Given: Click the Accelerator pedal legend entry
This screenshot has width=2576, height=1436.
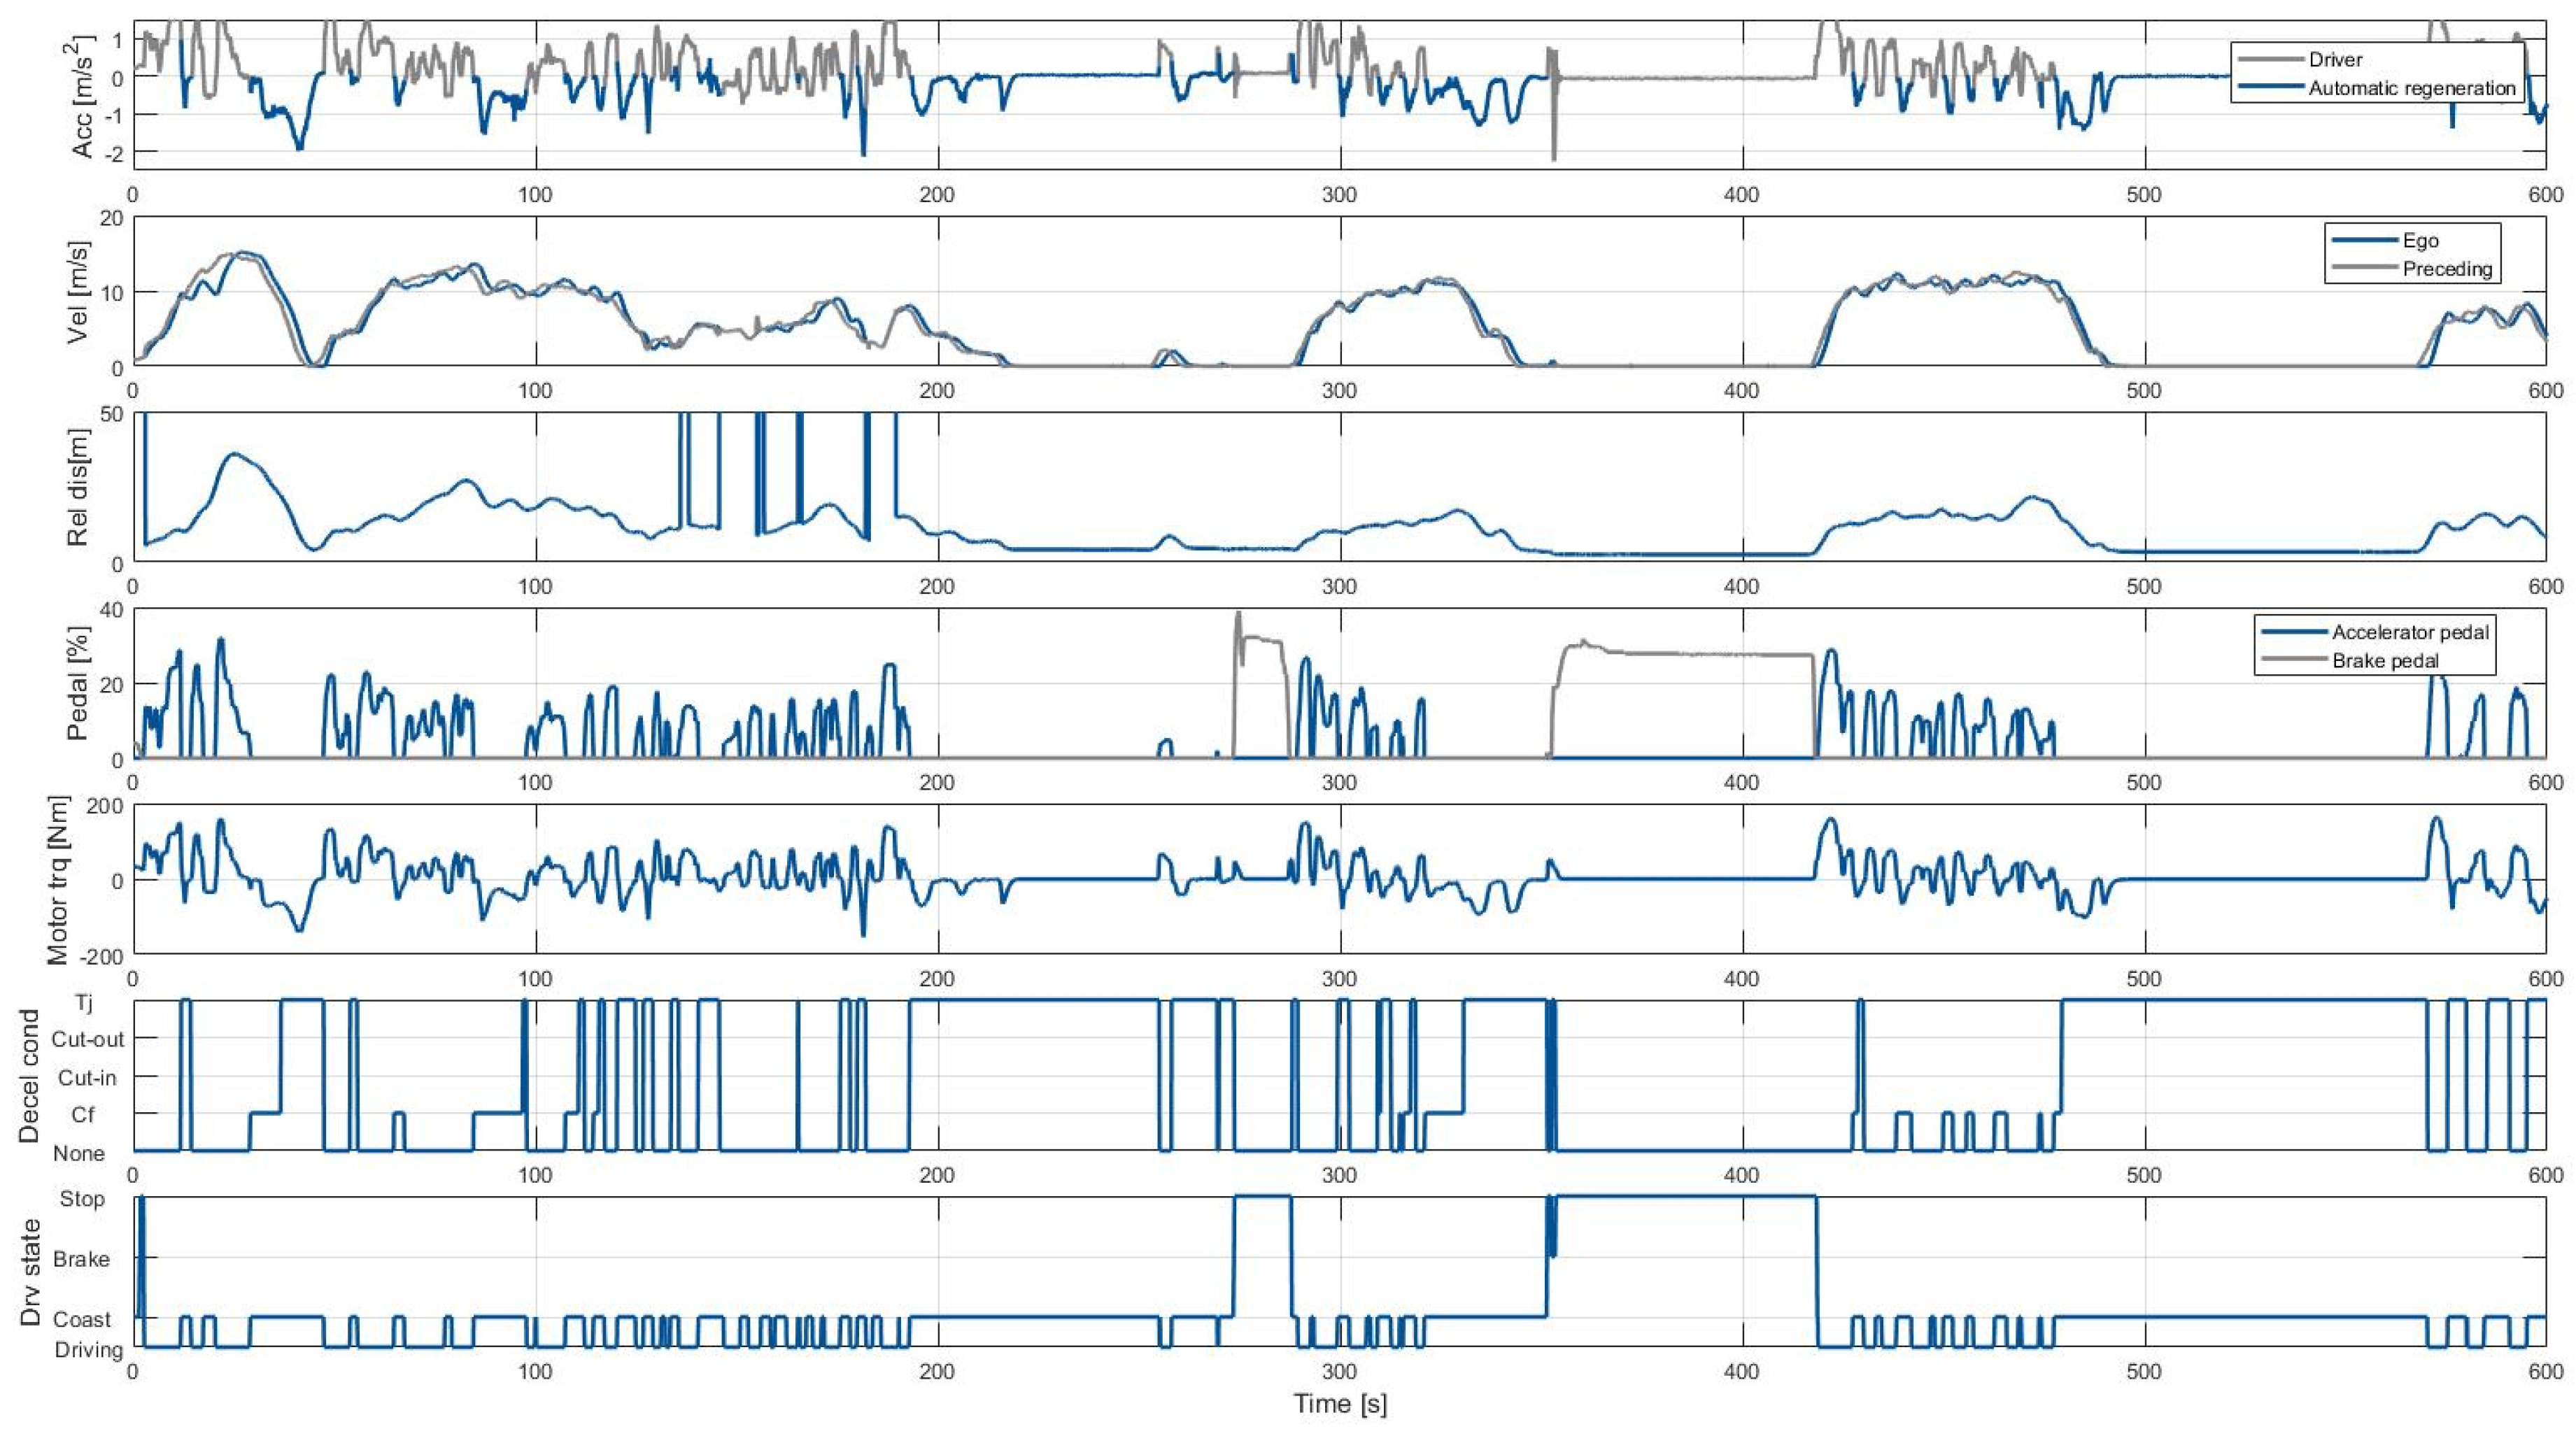Looking at the screenshot, I should (x=2410, y=632).
